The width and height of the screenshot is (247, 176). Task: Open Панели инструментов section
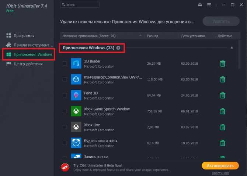click(29, 45)
